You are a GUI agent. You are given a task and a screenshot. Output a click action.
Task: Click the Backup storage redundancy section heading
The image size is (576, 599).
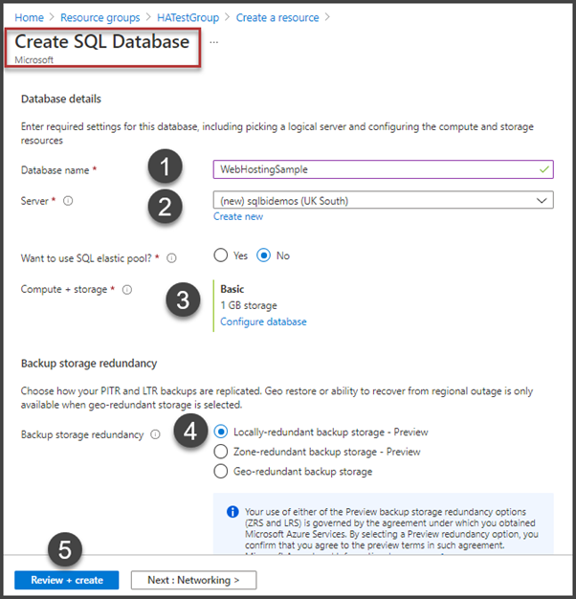(x=89, y=364)
